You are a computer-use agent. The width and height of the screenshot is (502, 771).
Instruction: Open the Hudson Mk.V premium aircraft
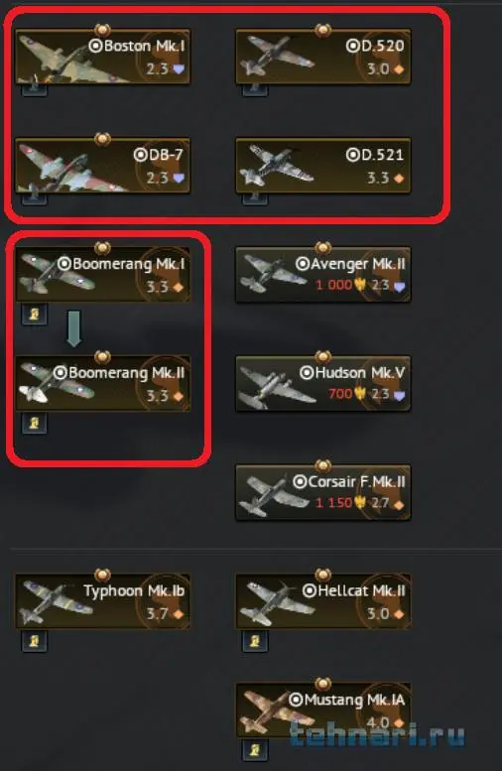click(323, 384)
